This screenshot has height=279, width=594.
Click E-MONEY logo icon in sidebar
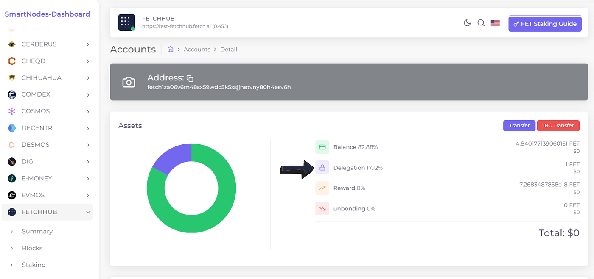(12, 178)
